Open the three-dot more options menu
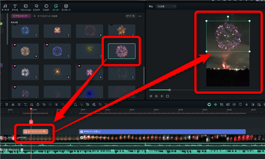Screen dimensions: 265x159 click(x=140, y=16)
